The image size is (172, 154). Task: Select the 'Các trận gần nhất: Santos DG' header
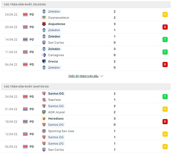coord(26,87)
